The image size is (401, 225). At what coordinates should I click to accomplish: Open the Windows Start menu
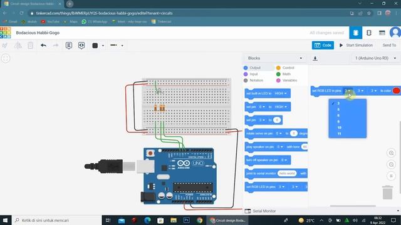(6, 220)
